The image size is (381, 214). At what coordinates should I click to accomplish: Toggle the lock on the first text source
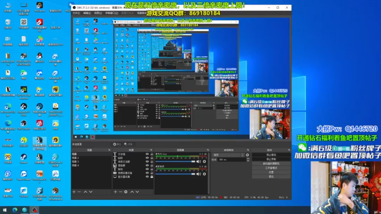coord(151,154)
